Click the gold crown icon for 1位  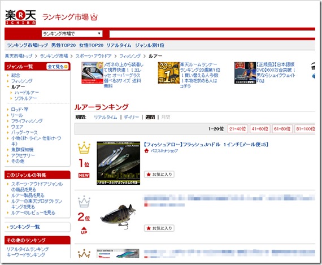(84, 147)
